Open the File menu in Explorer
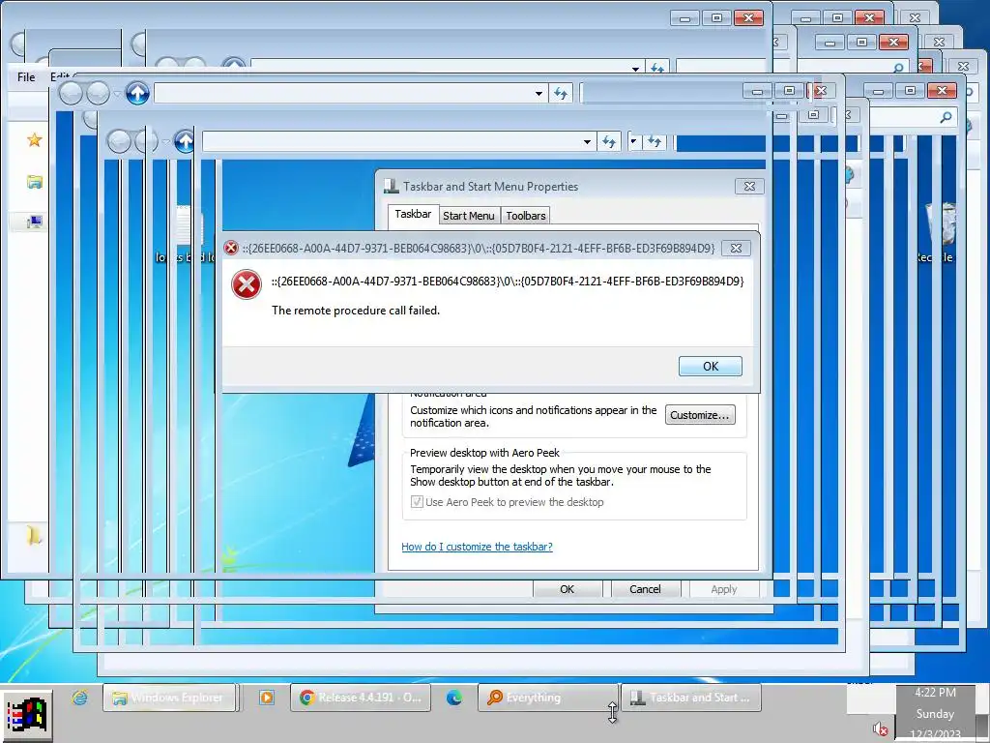 pyautogui.click(x=26, y=77)
